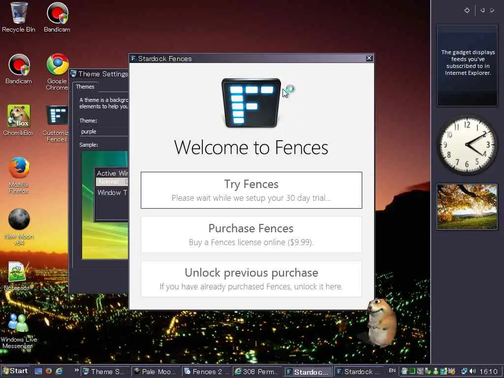Launch Mozilla Firefox from the desktop

[19, 175]
